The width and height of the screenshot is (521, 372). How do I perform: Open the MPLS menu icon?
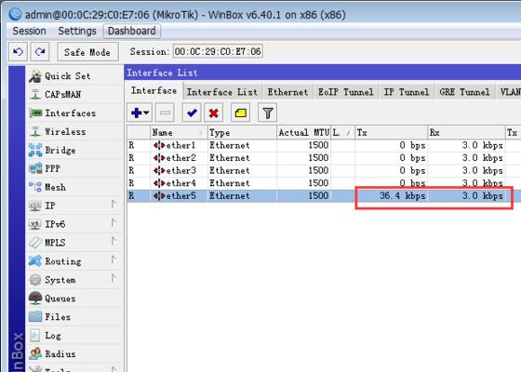(x=35, y=243)
